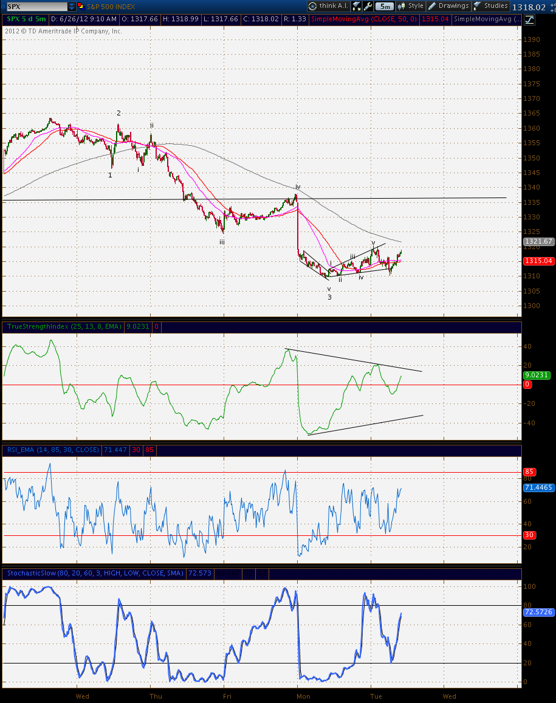Click the Fri label on the time axis
Viewport: 556px width, 703px height.
coord(227,696)
